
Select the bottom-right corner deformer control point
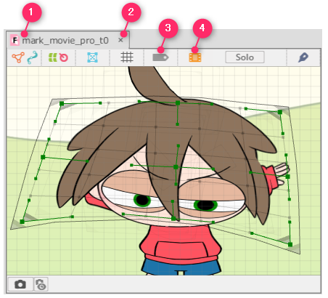pyautogui.click(x=290, y=244)
